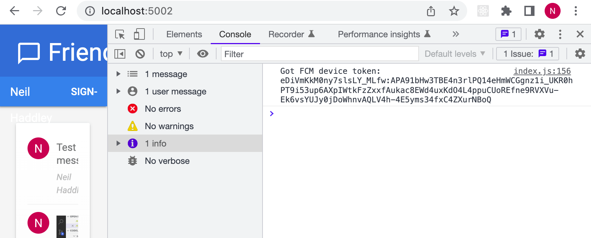Image resolution: width=591 pixels, height=238 pixels.
Task: Open the Default levels dropdown
Action: point(454,54)
